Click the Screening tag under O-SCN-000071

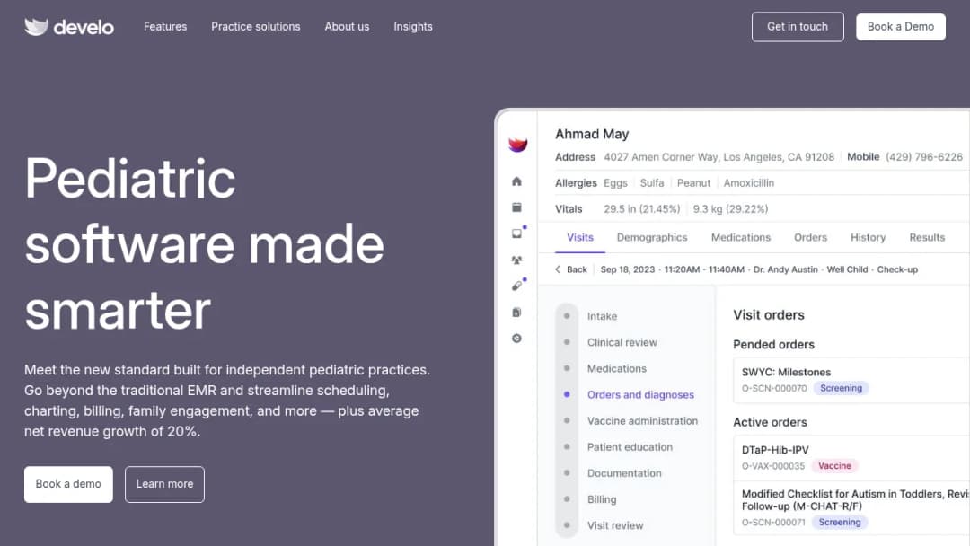840,522
